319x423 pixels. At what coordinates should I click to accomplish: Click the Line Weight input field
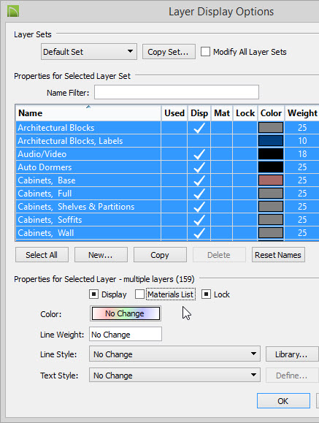pos(126,335)
